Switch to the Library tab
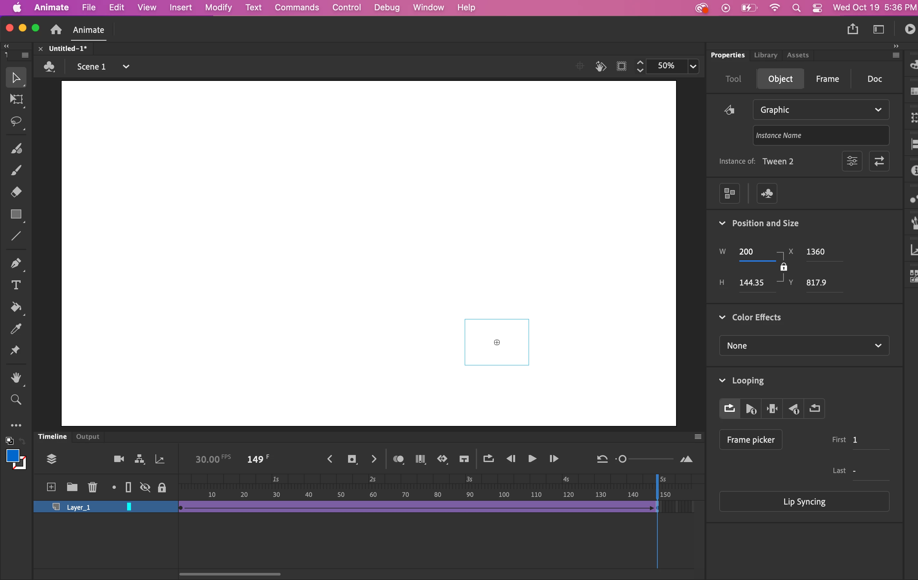Viewport: 918px width, 580px height. (x=765, y=55)
